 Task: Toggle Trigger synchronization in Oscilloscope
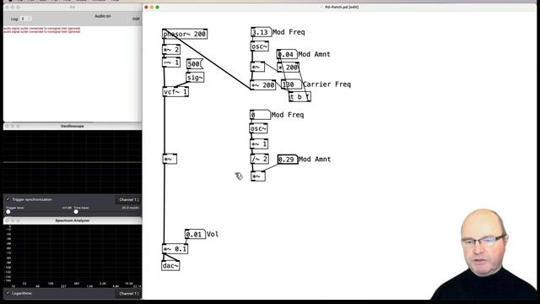tap(8, 199)
